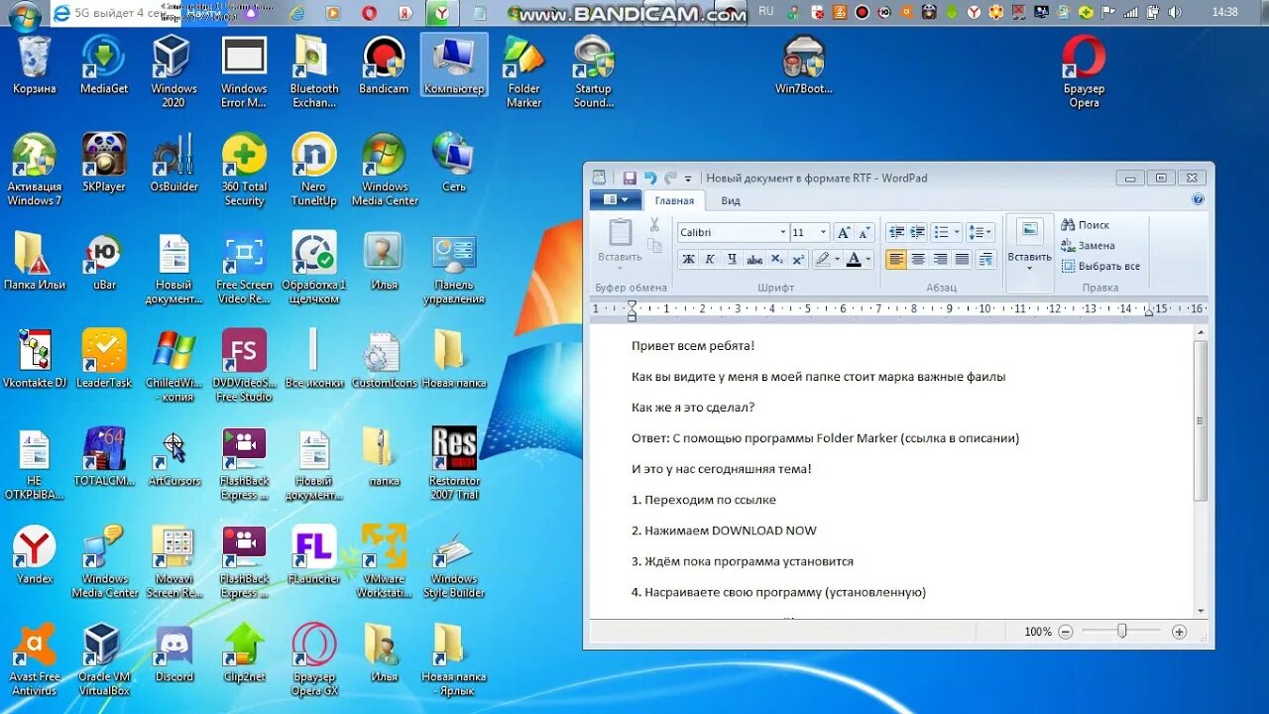Viewport: 1269px width, 714px height.
Task: Click the WordPad vertical scrollbar thumb
Action: tap(1201, 420)
